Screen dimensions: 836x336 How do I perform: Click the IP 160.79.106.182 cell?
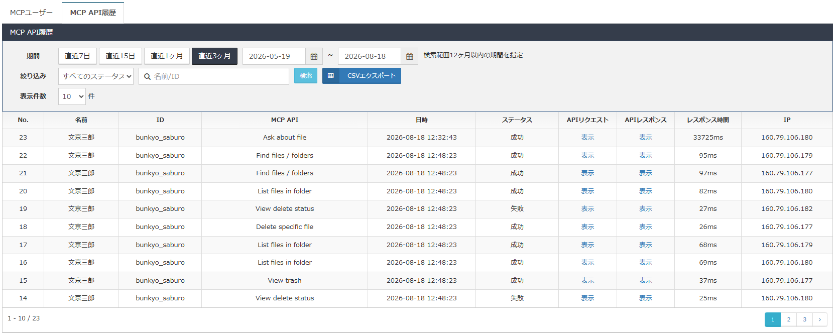point(787,209)
